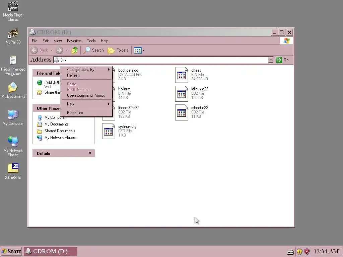Expand Arrange Icons By submenu
343x257 pixels.
point(87,70)
